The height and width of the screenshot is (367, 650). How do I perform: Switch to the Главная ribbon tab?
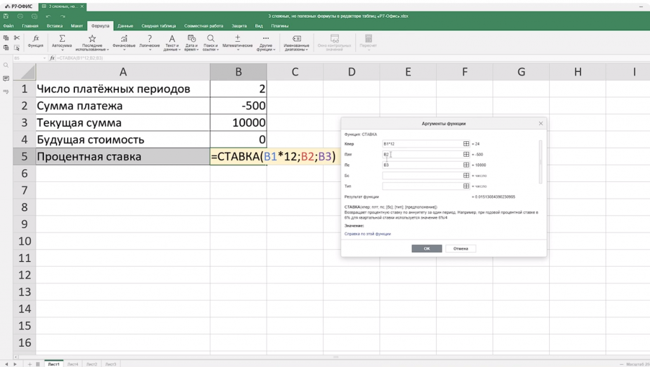30,25
